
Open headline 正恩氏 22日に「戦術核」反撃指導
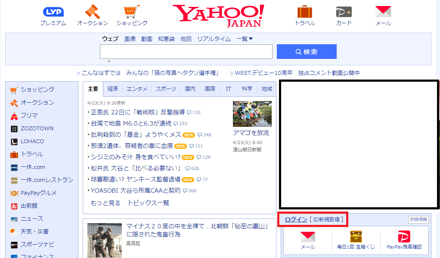[x=138, y=112]
